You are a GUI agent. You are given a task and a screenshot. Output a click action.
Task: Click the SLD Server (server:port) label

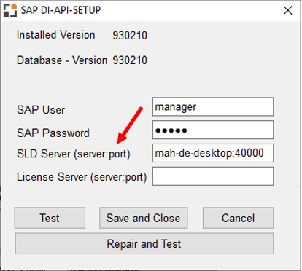pos(74,154)
